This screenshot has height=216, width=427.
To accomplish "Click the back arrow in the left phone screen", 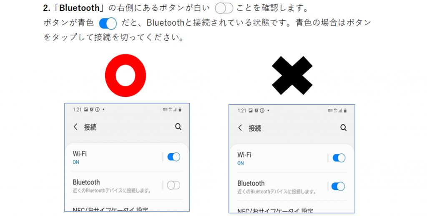I will point(75,127).
